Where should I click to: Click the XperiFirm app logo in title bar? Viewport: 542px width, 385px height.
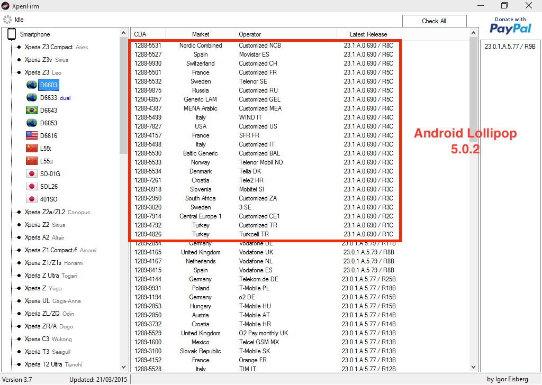tap(5, 6)
